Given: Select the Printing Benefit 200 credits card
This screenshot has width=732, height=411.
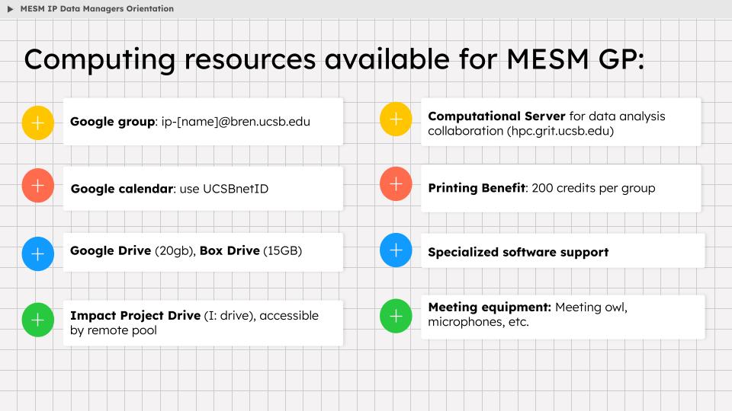Looking at the screenshot, I should click(x=560, y=188).
